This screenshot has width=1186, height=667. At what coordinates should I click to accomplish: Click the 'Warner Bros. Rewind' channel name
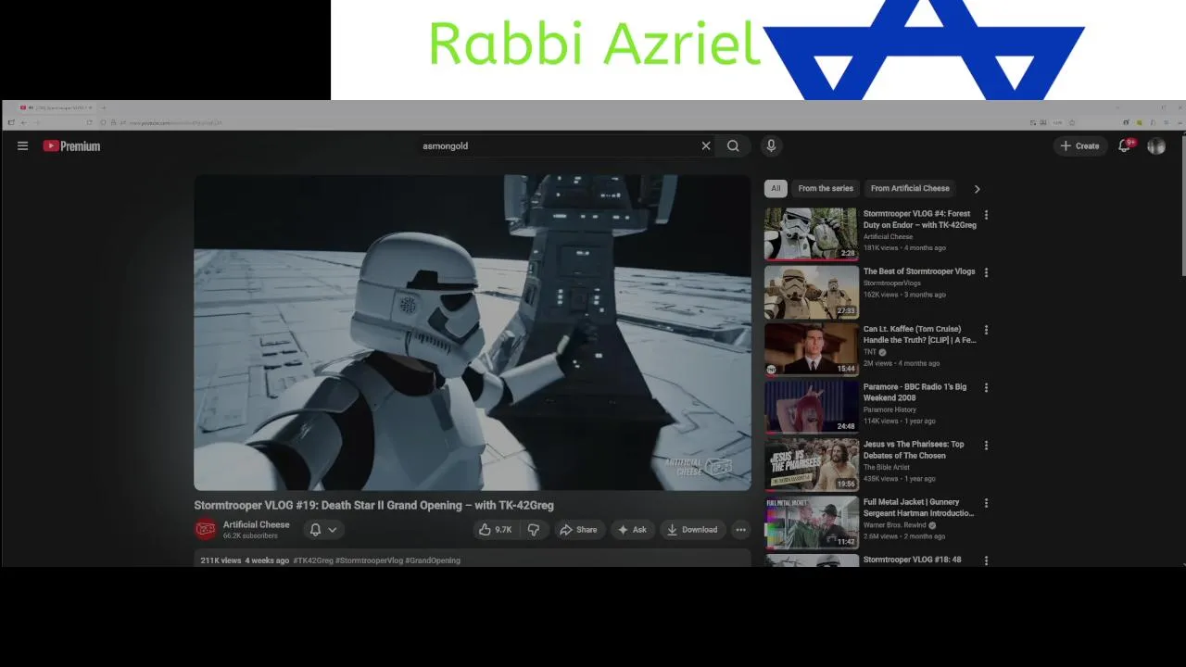pos(896,525)
